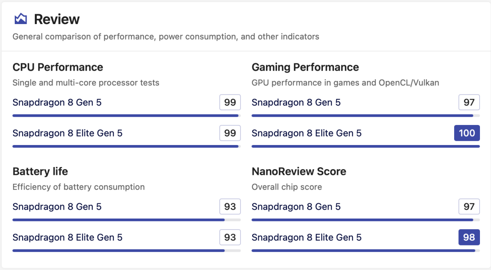Click the Review section heading
The image size is (491, 270).
click(x=56, y=19)
